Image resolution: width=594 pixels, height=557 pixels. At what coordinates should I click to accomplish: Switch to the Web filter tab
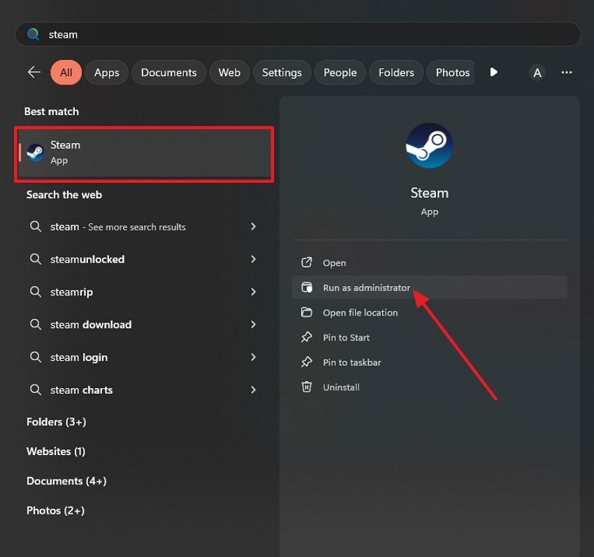tap(229, 73)
